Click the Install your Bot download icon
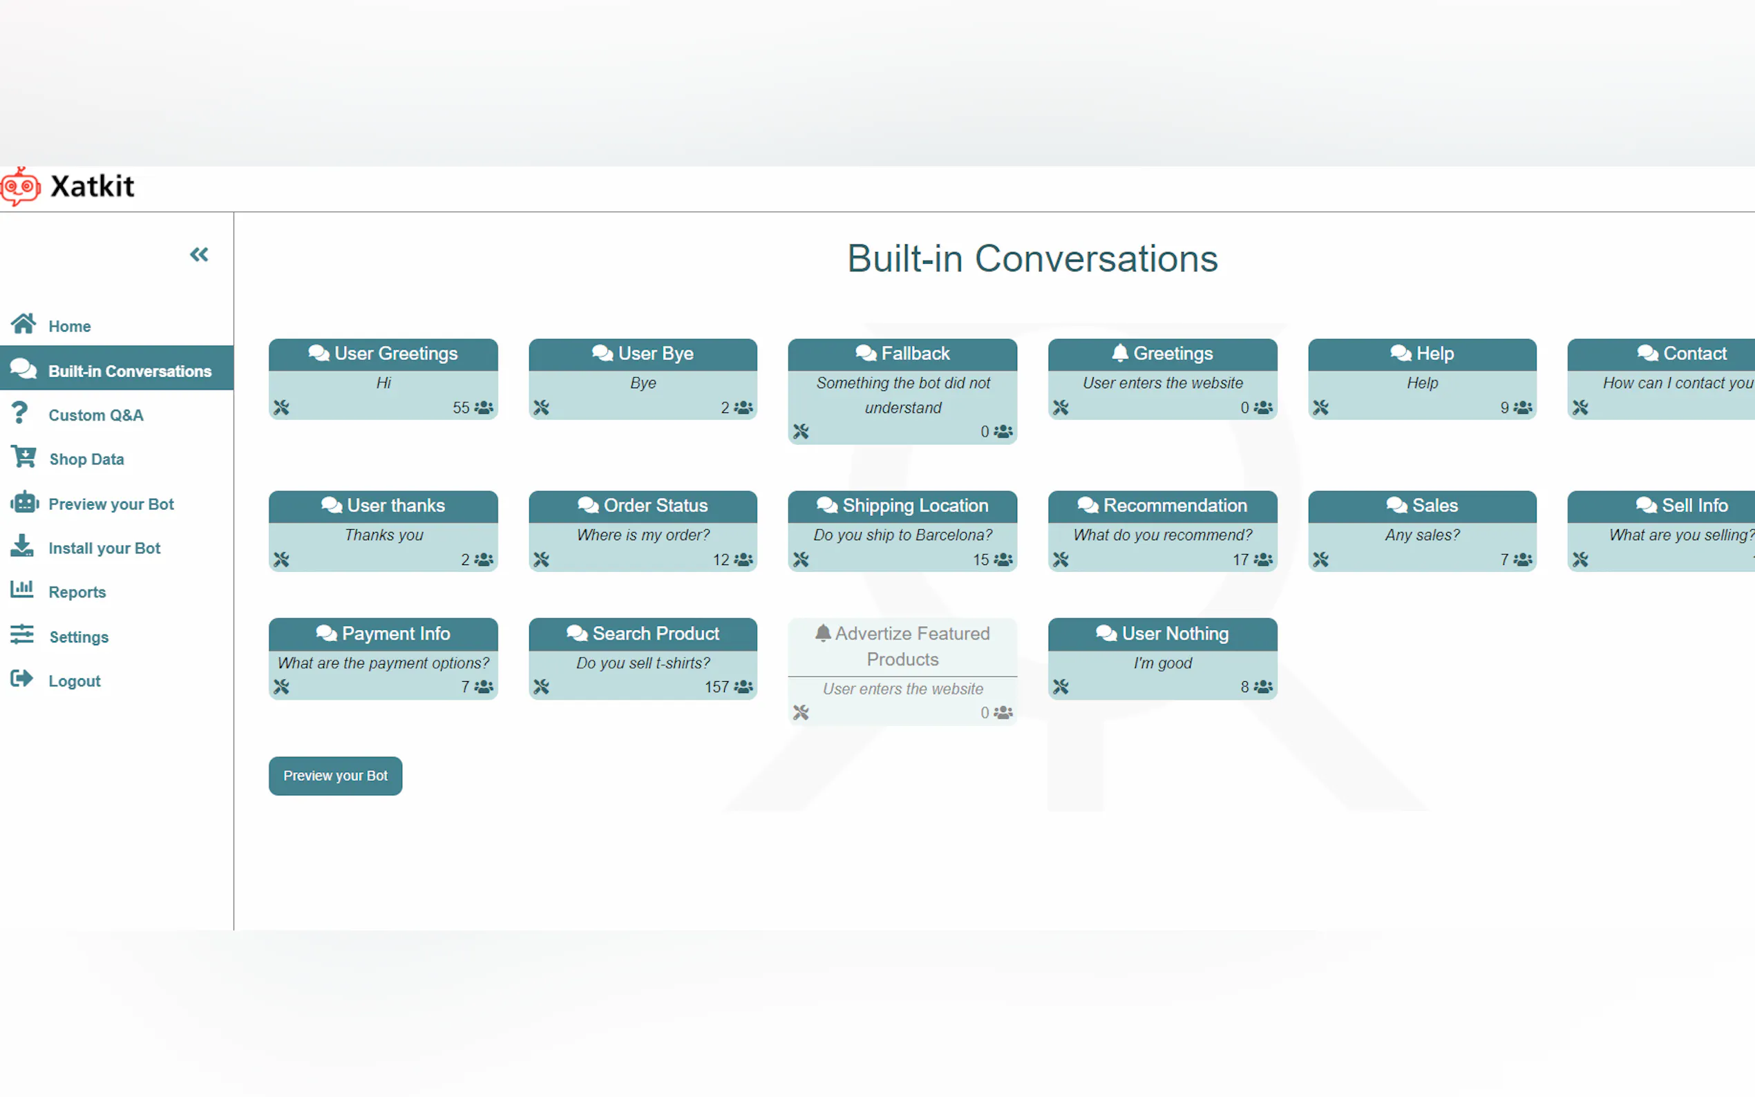The height and width of the screenshot is (1097, 1755). point(23,546)
